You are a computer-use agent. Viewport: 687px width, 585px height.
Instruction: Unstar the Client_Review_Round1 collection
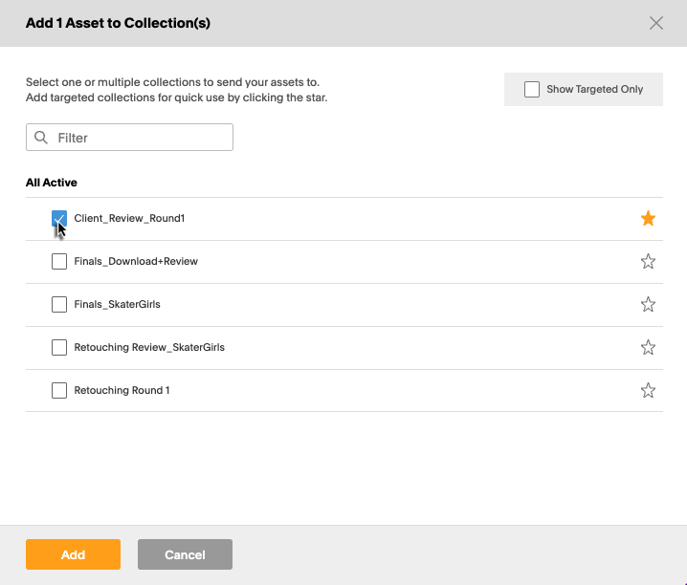pyautogui.click(x=648, y=218)
